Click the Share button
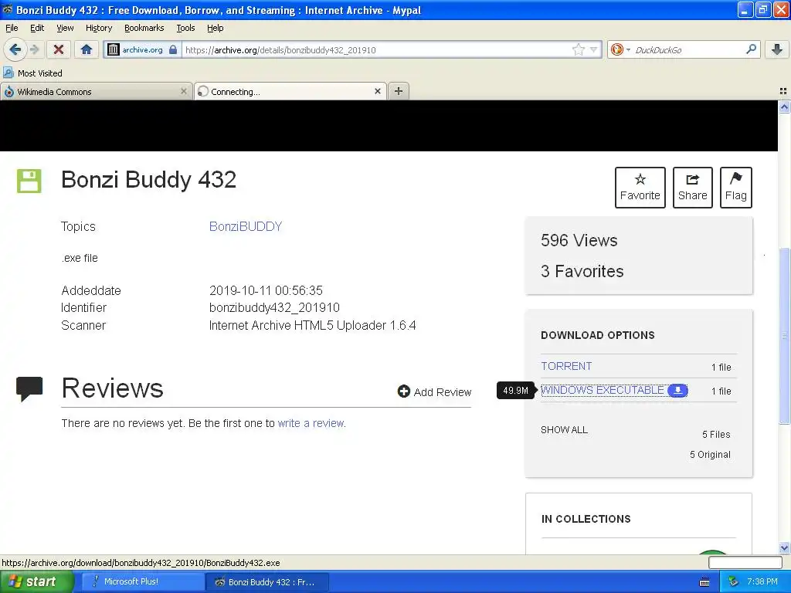 [x=693, y=187]
